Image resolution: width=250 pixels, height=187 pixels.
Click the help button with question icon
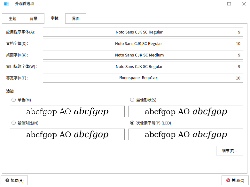[14, 180]
